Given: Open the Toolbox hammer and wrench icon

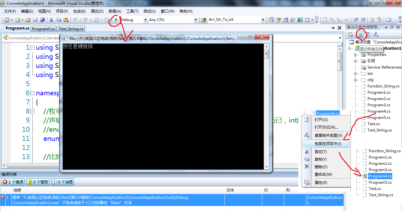Looking at the screenshot, I should (292, 20).
